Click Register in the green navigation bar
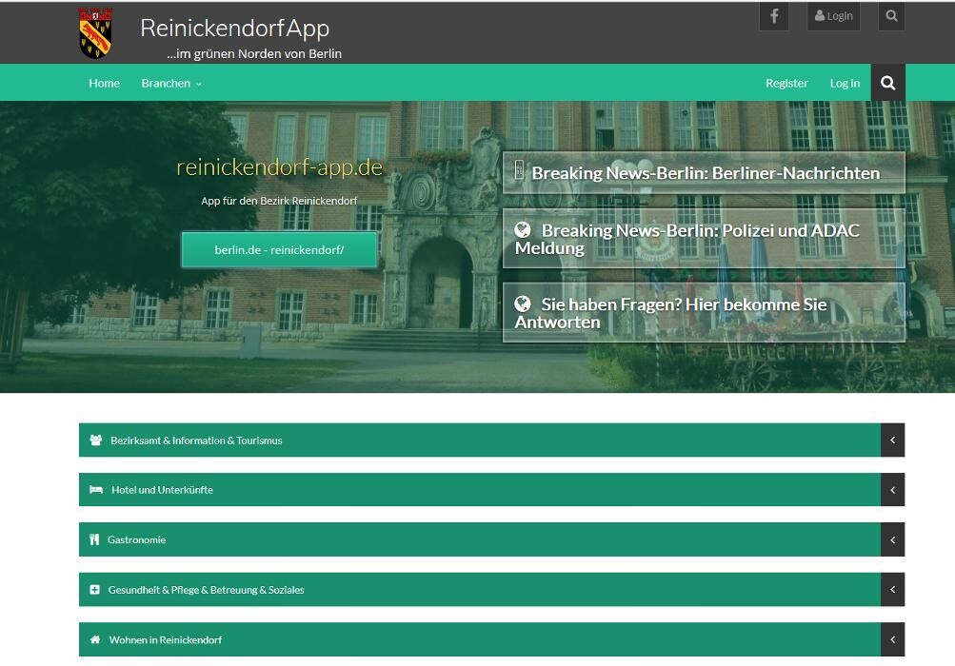The height and width of the screenshot is (666, 955). tap(786, 84)
